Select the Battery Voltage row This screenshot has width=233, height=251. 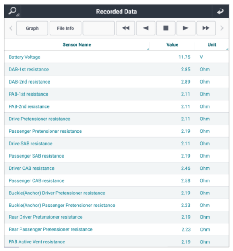116,57
